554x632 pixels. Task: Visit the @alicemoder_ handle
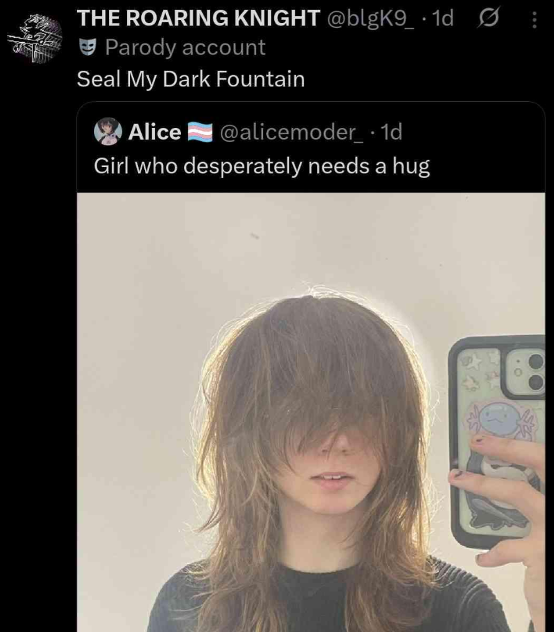coord(291,132)
